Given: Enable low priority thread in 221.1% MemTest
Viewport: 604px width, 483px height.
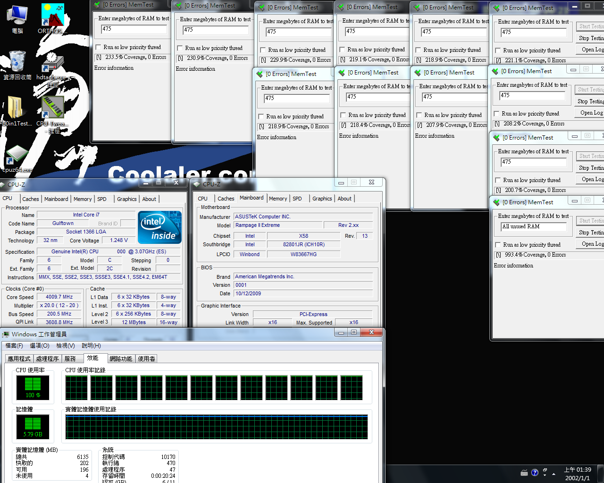Looking at the screenshot, I should coord(498,50).
